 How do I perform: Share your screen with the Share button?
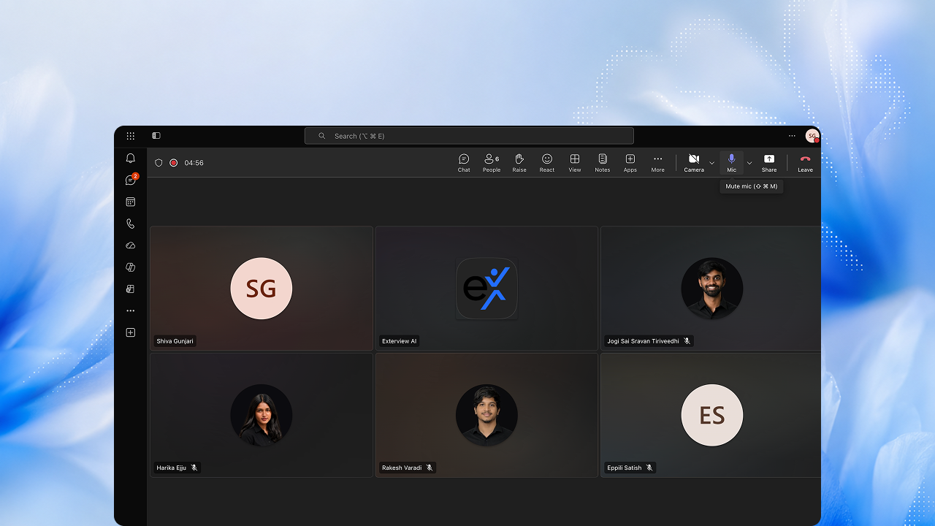pos(769,163)
